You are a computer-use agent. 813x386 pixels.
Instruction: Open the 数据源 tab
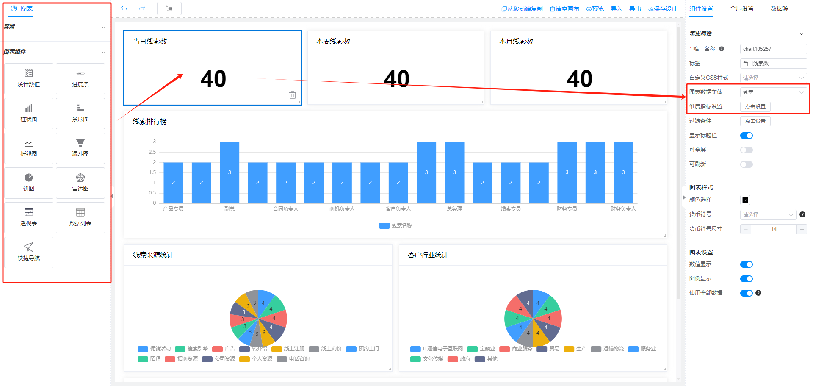[x=779, y=8]
